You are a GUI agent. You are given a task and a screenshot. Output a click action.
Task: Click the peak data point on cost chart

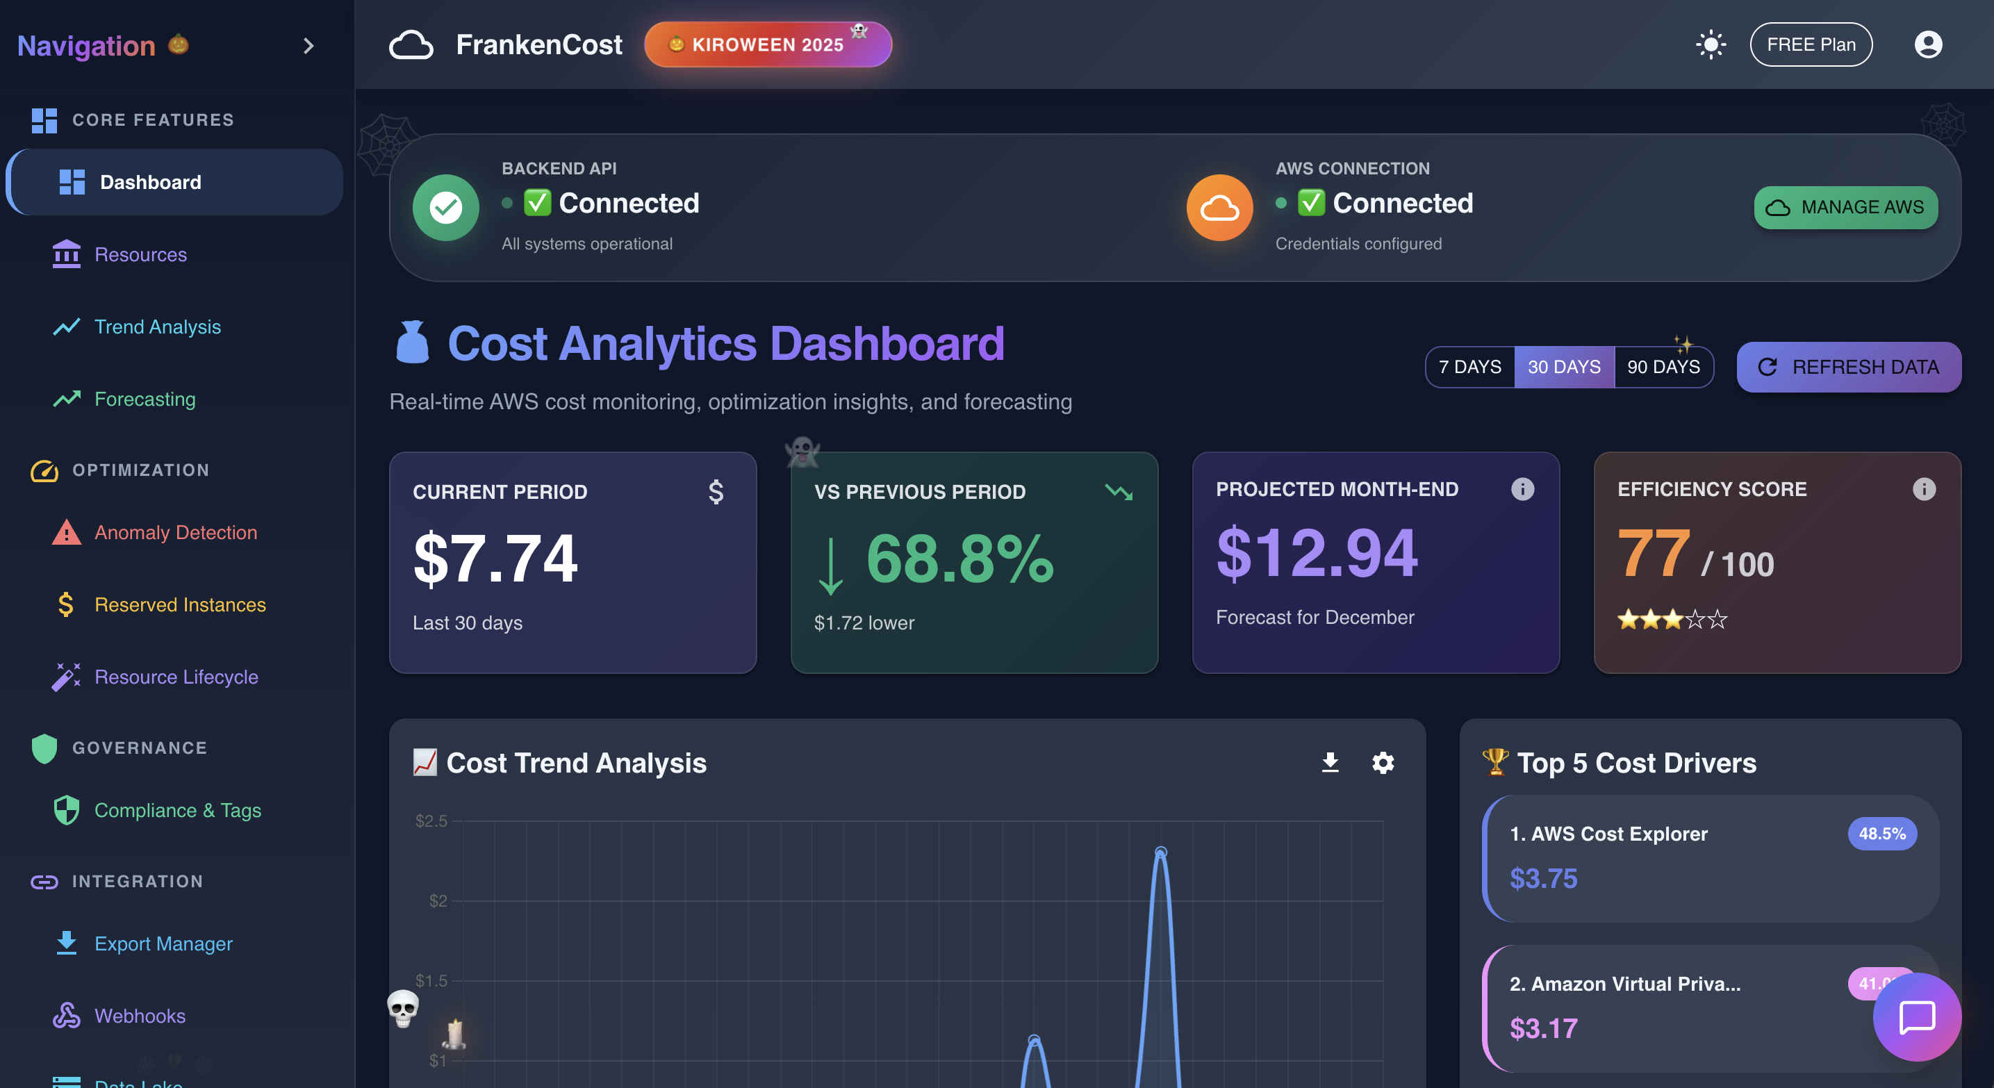pos(1160,852)
